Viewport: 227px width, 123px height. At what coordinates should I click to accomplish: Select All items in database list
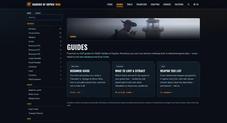pyautogui.click(x=45, y=29)
